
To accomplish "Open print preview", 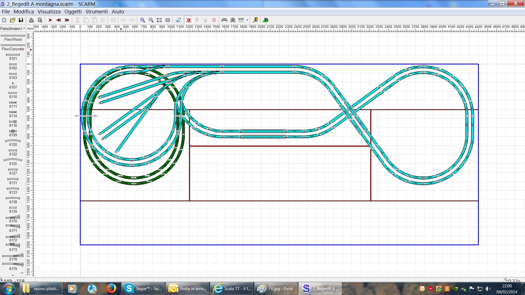I will [x=40, y=20].
